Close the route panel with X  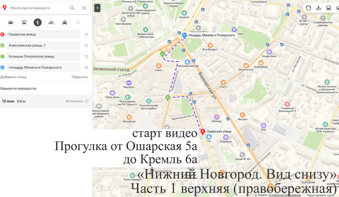point(84,8)
